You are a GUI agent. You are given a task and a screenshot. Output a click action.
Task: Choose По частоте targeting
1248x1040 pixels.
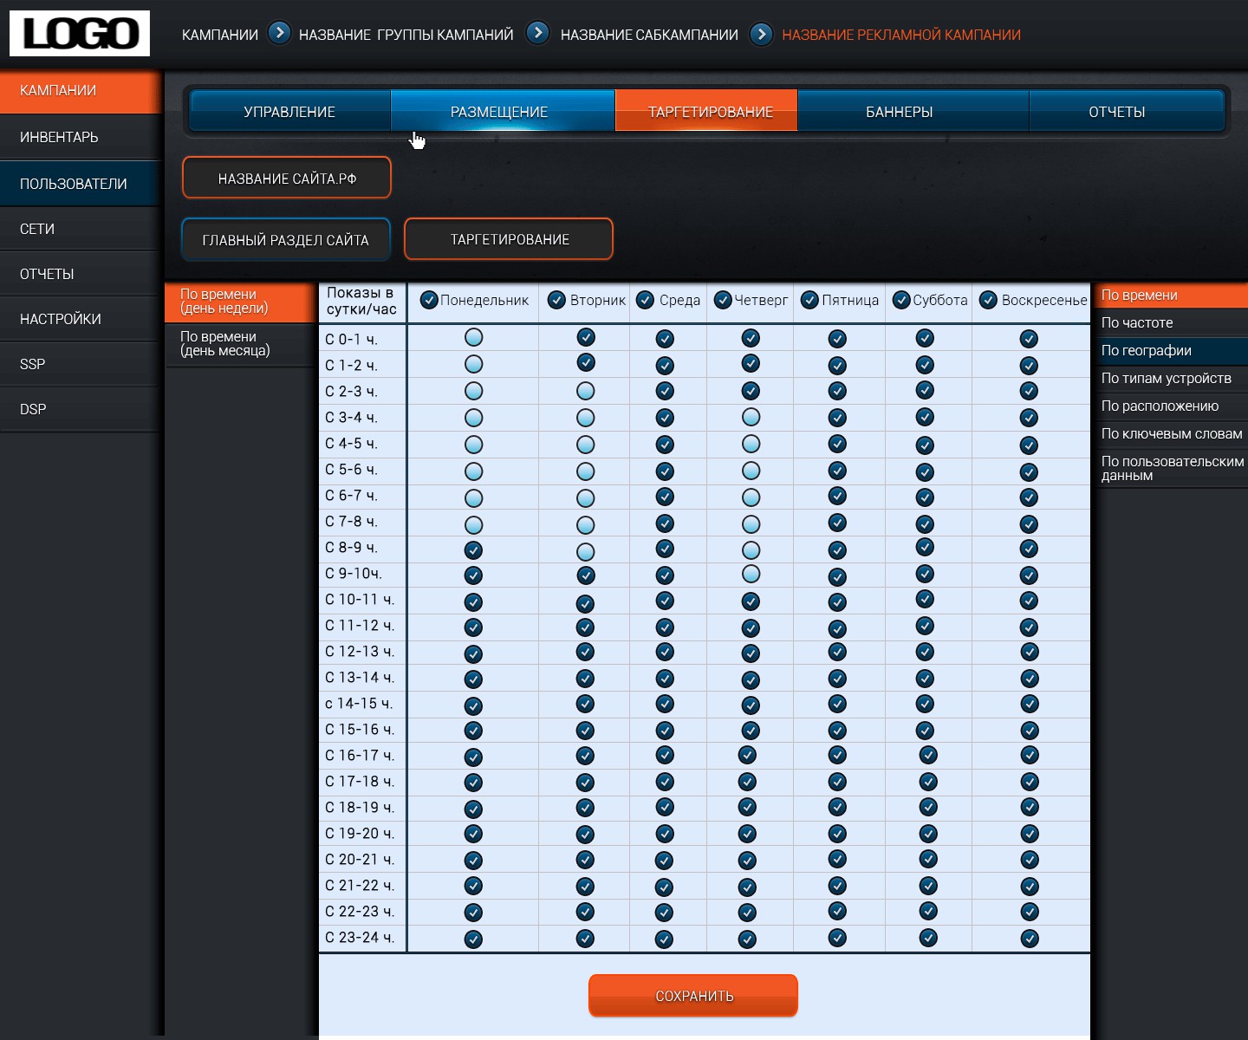coord(1170,322)
